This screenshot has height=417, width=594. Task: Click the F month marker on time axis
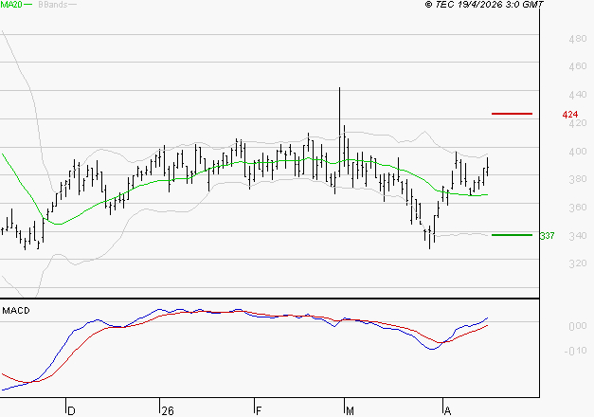(x=258, y=410)
